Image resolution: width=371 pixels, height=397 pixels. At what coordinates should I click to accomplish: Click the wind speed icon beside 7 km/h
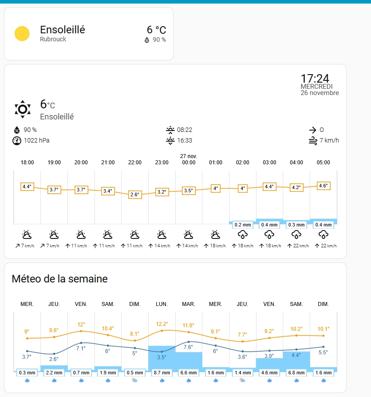313,141
